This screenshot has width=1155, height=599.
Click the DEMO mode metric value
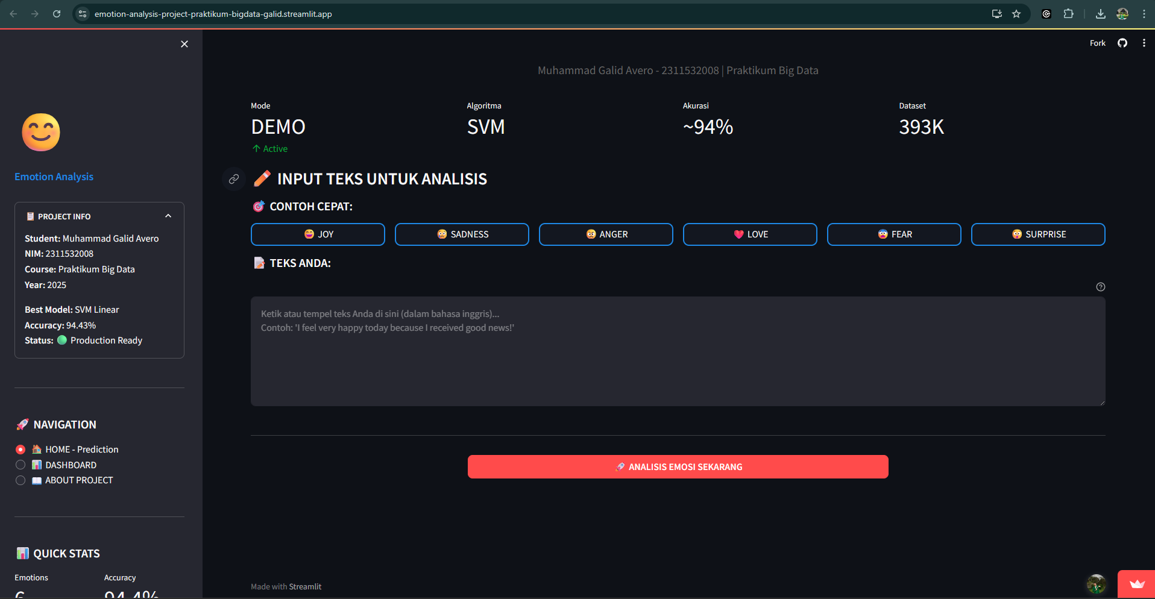[x=278, y=127]
